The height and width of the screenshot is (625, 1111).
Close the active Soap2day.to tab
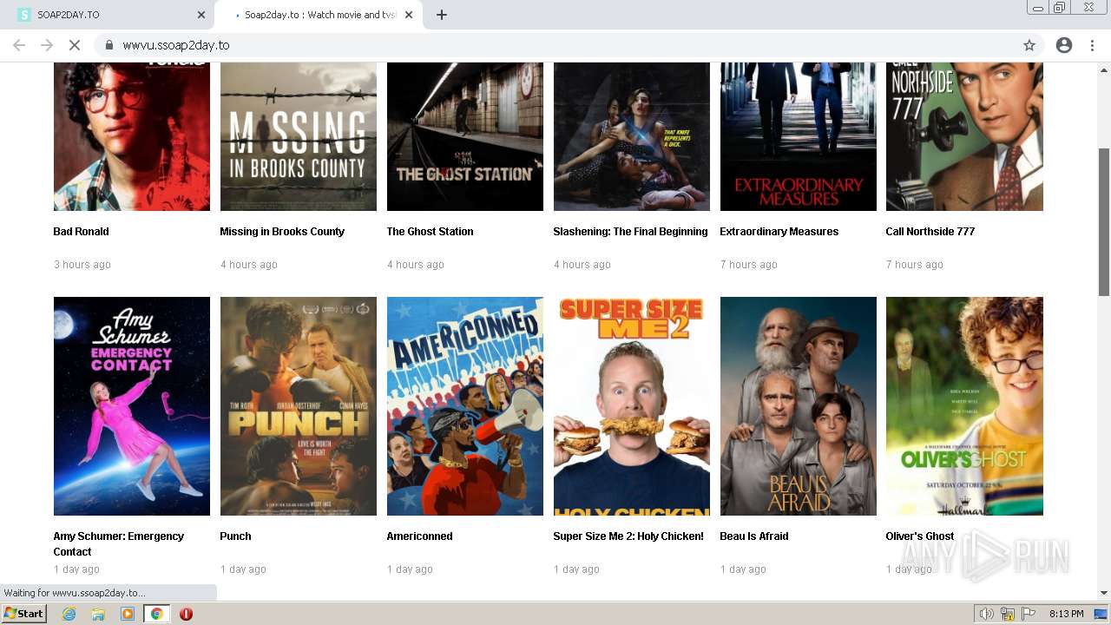(x=409, y=15)
